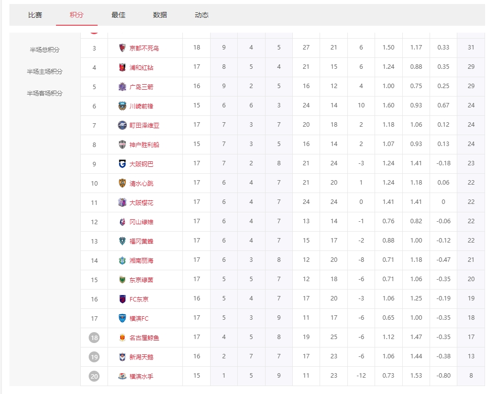Click the Gamba Osaka (大阪钢巴) team logo
The image size is (492, 394).
coord(122,164)
